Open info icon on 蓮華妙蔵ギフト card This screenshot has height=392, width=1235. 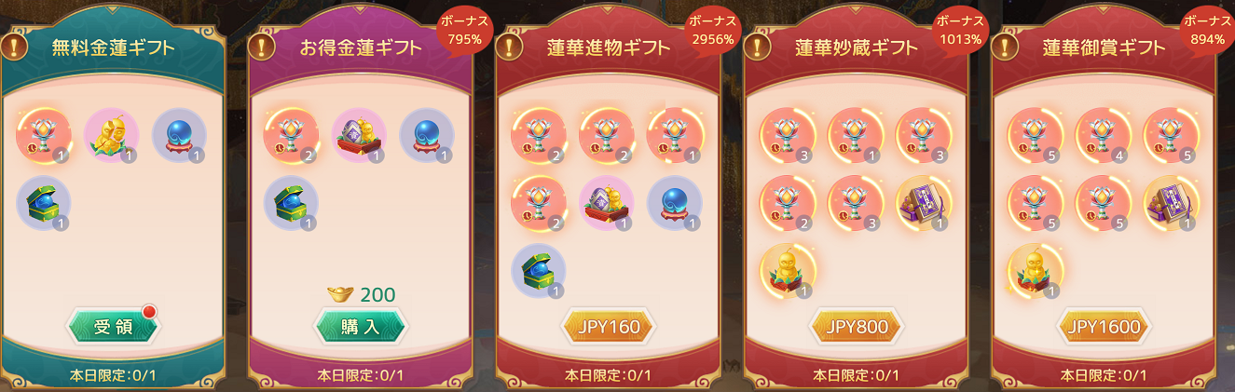[x=760, y=46]
